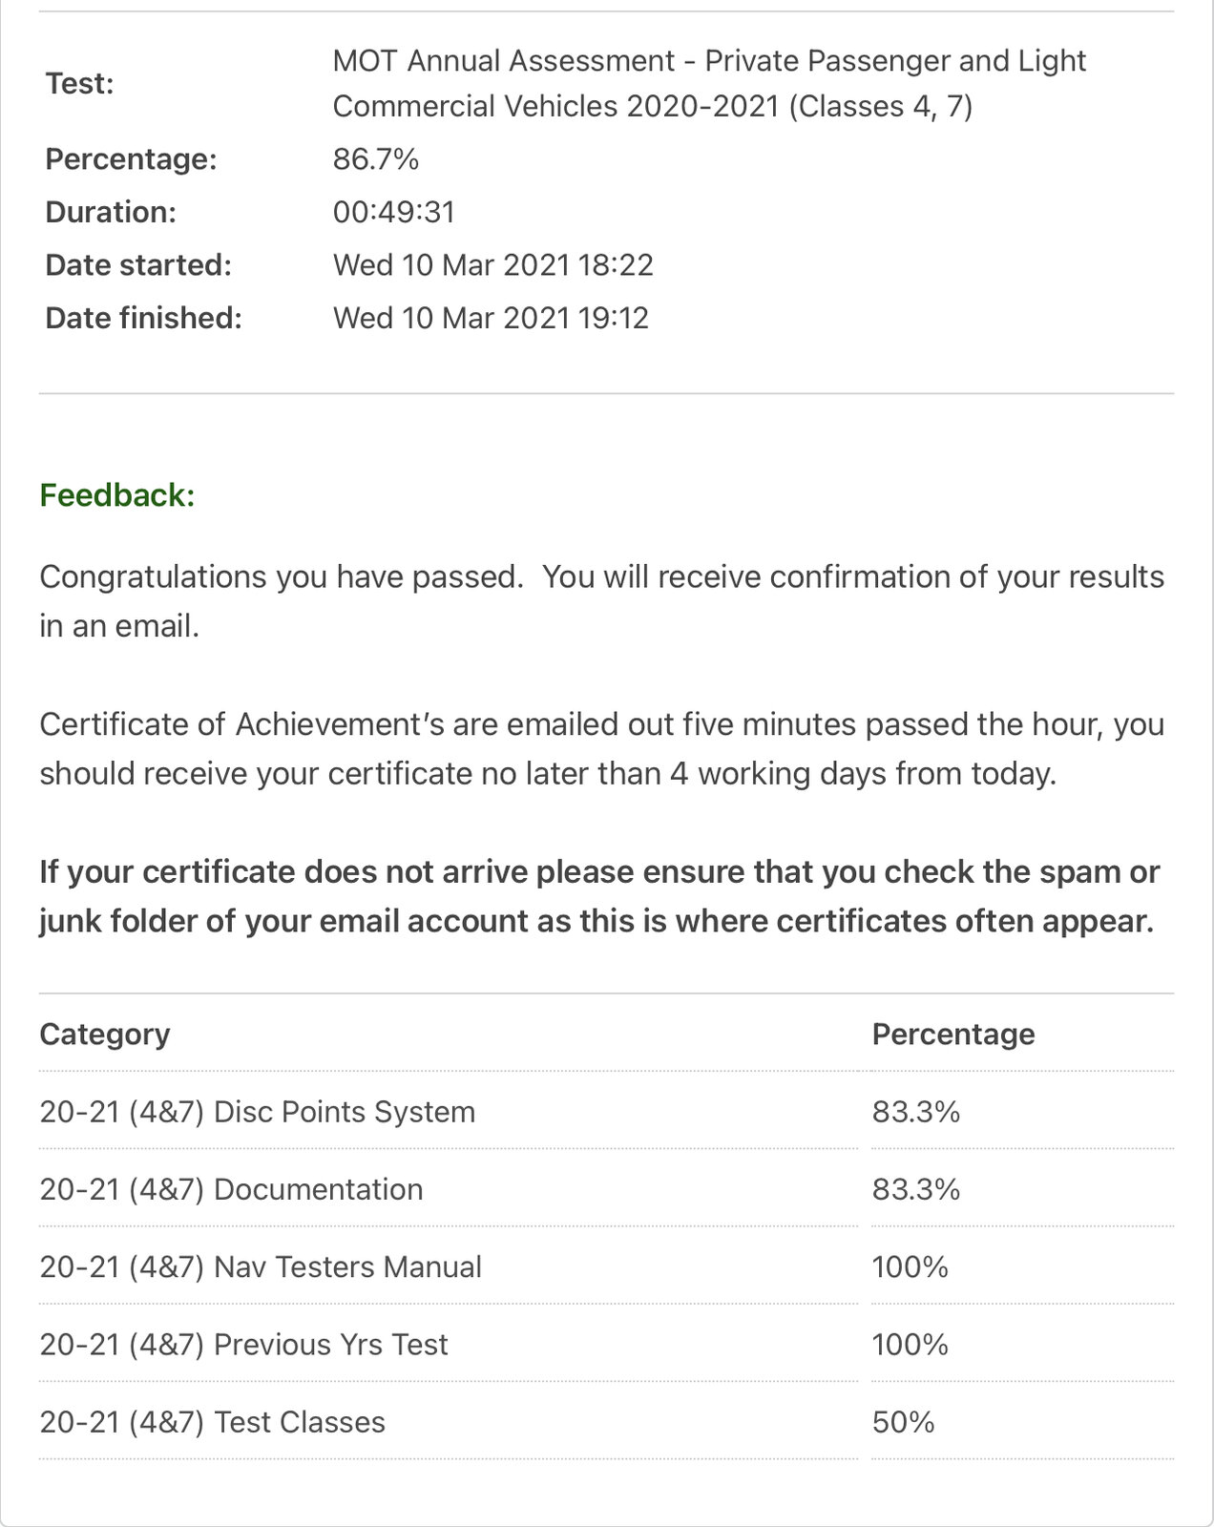Select the Nav Testers Manual row

pyautogui.click(x=261, y=1266)
